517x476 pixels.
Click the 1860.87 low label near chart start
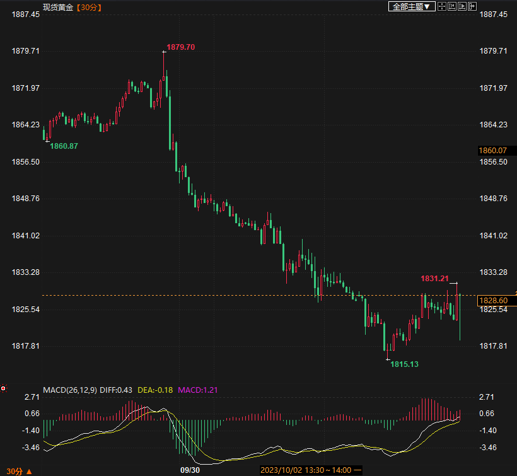point(64,146)
